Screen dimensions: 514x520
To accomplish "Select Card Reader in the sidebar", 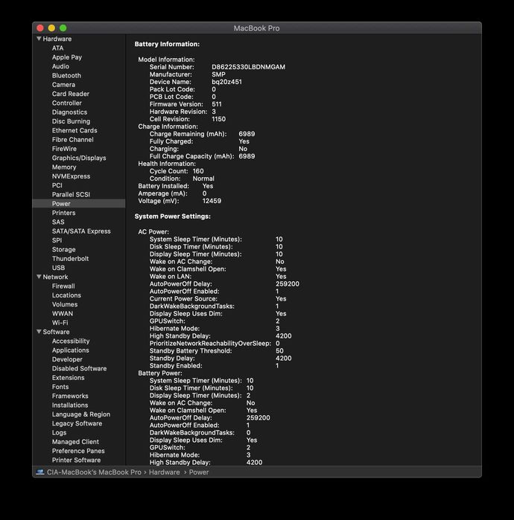I will coord(71,94).
